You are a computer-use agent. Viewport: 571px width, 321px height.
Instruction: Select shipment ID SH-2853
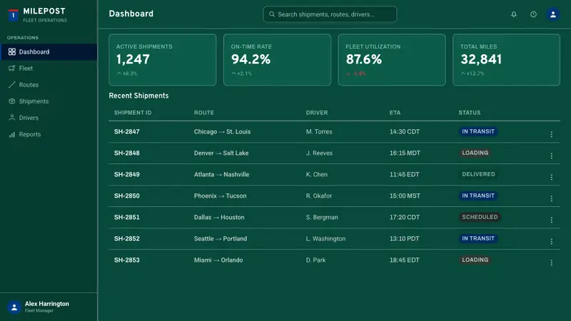(127, 260)
